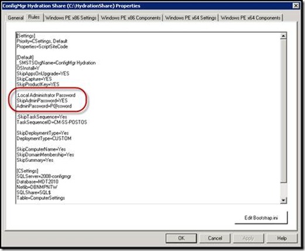The height and width of the screenshot is (251, 305).
Task: Click the SkipDomainMembership=Yes line
Action: 45,155
